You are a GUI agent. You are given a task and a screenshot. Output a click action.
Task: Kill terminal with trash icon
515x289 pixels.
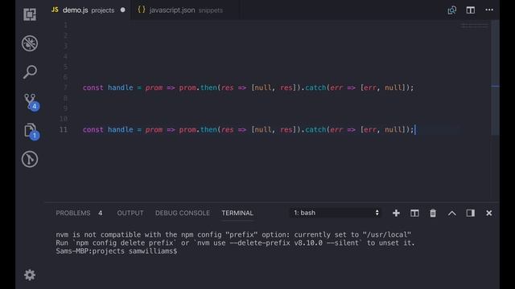433,213
